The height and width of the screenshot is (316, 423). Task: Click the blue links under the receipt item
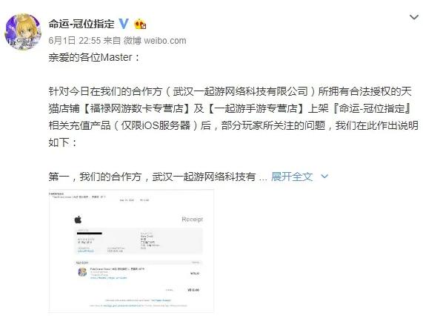(x=108, y=277)
